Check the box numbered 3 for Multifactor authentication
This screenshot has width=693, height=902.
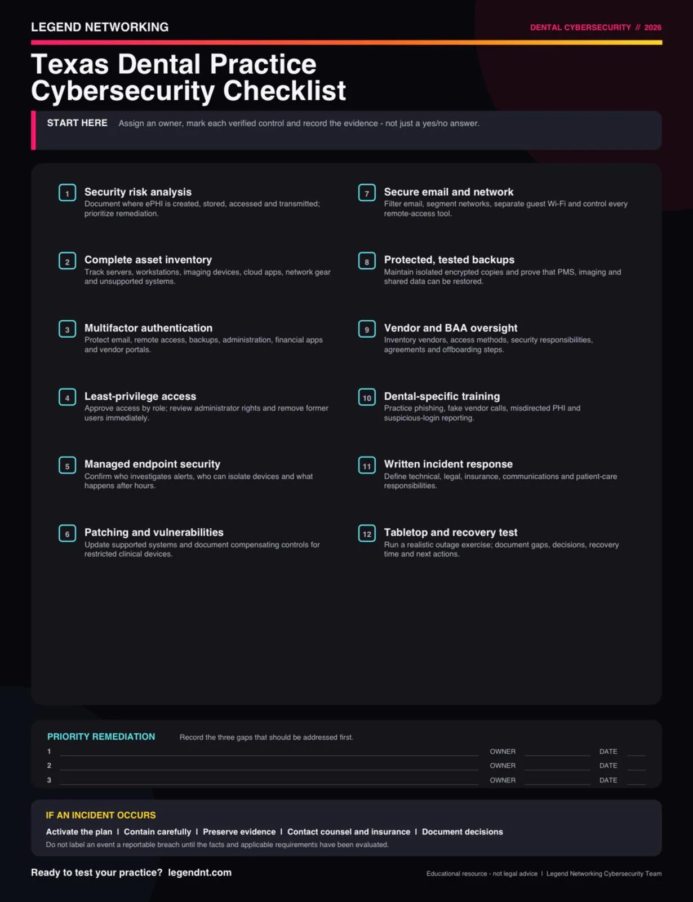tap(67, 329)
